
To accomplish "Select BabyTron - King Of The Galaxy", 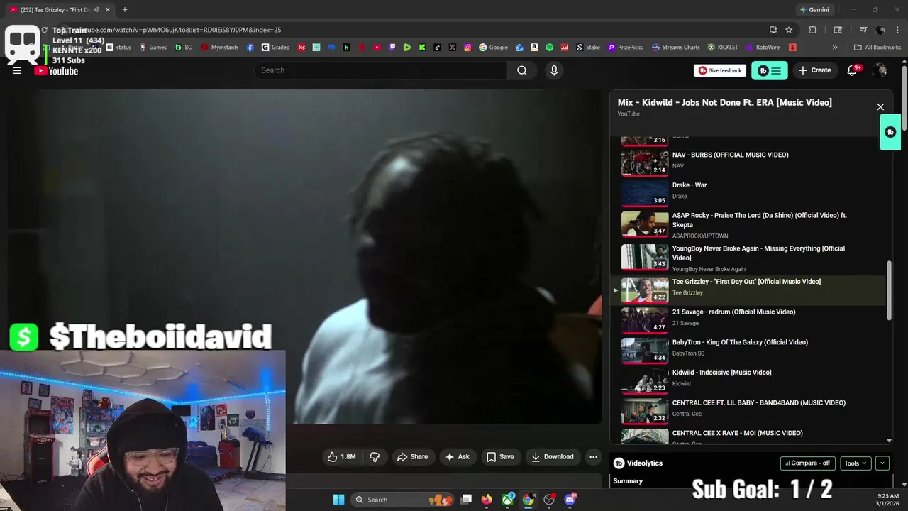I will tap(748, 349).
